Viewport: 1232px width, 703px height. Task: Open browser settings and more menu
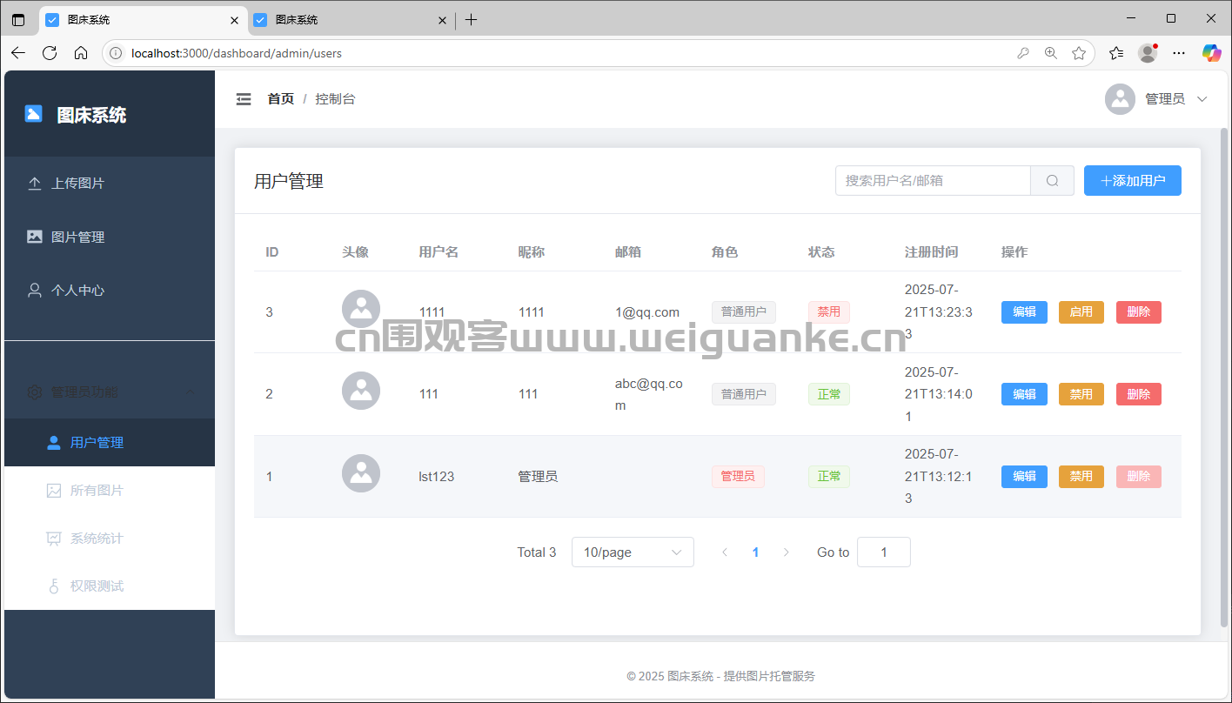pos(1179,53)
